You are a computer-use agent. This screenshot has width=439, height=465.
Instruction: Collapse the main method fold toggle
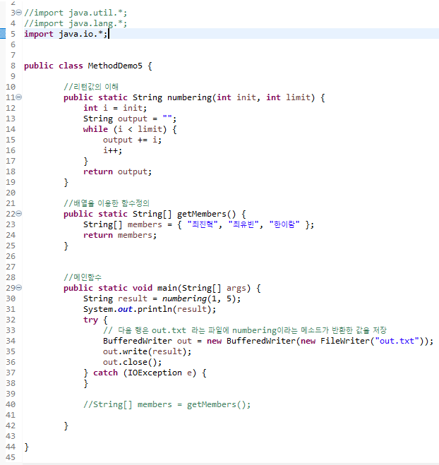pyautogui.click(x=19, y=288)
